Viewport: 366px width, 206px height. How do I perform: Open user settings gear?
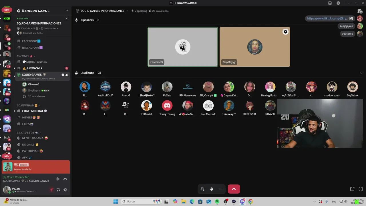pos(65,190)
